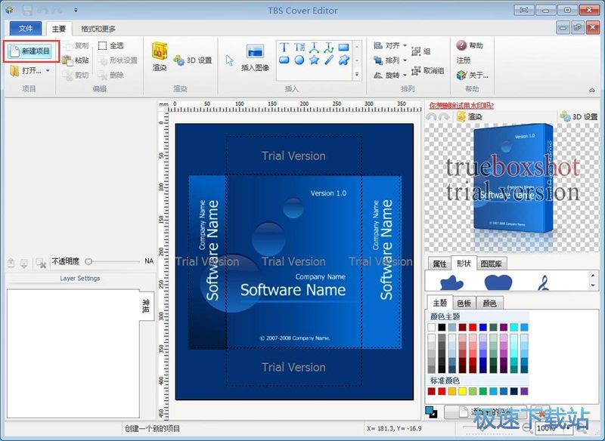The width and height of the screenshot is (605, 441).
Task: Open 3D 设置 in the ribbon
Action: (193, 60)
